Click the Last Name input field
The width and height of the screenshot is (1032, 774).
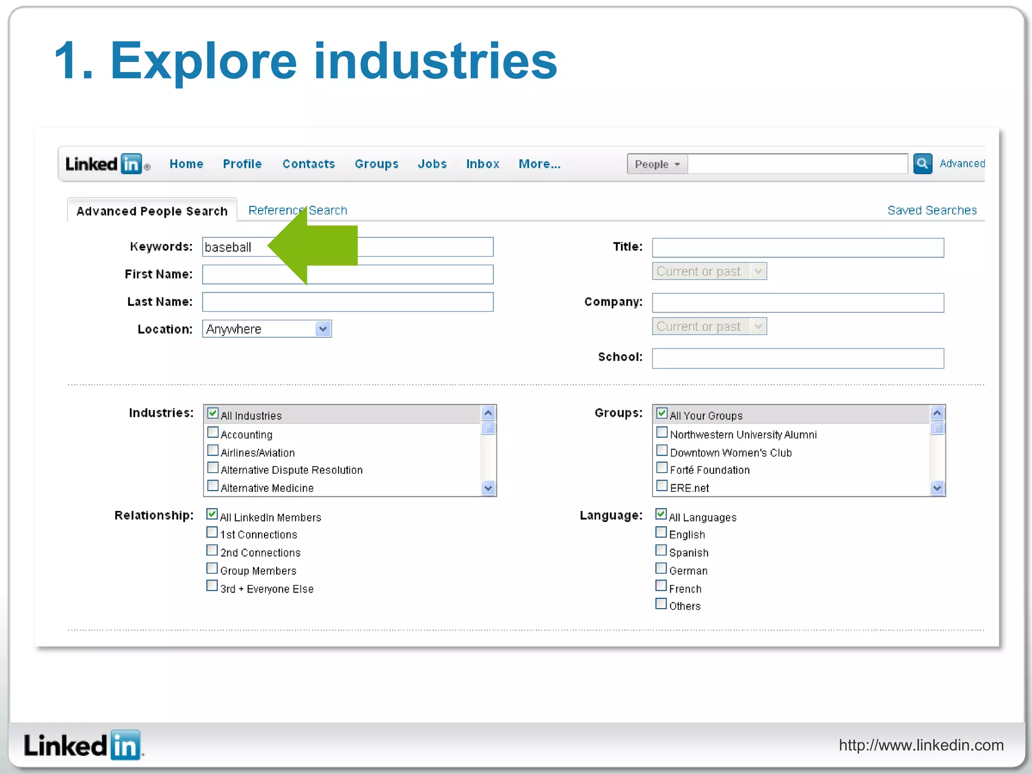point(348,302)
